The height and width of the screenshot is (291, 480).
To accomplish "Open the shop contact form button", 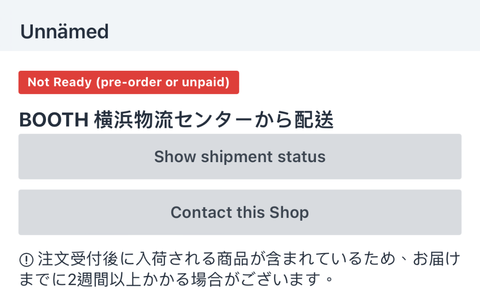I will 240,212.
